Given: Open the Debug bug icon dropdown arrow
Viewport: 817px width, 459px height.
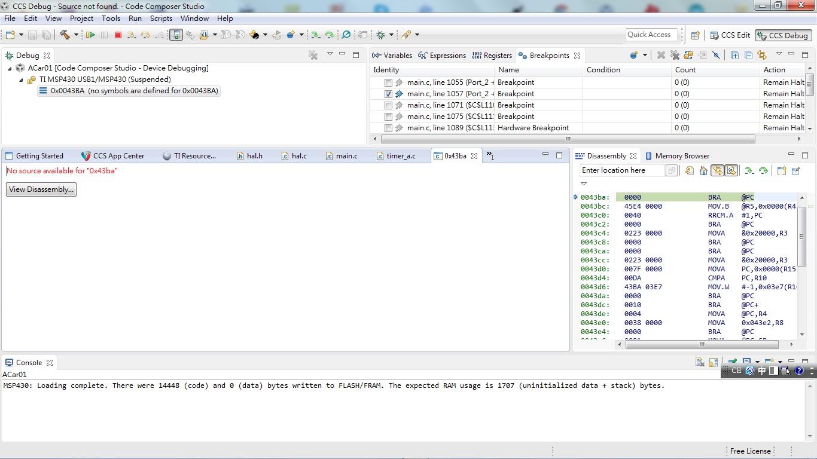Looking at the screenshot, I should click(x=392, y=35).
